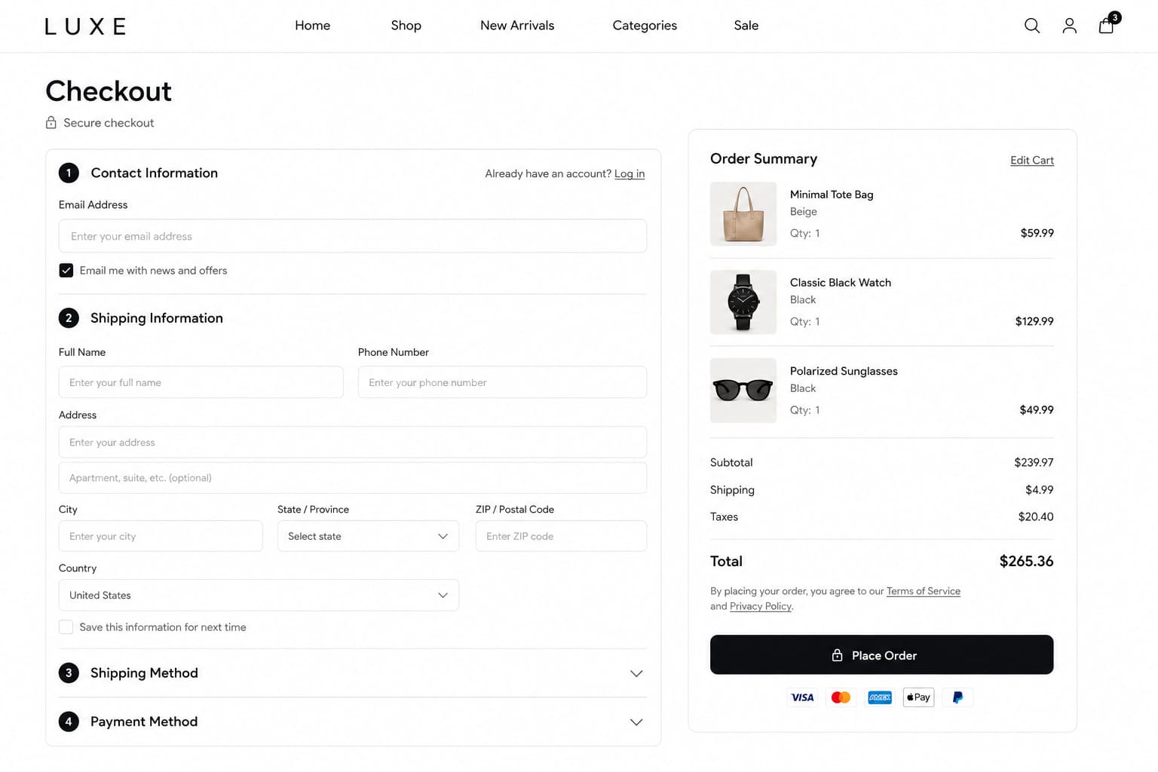
Task: Click the Mastercard payment icon
Action: [x=841, y=697]
